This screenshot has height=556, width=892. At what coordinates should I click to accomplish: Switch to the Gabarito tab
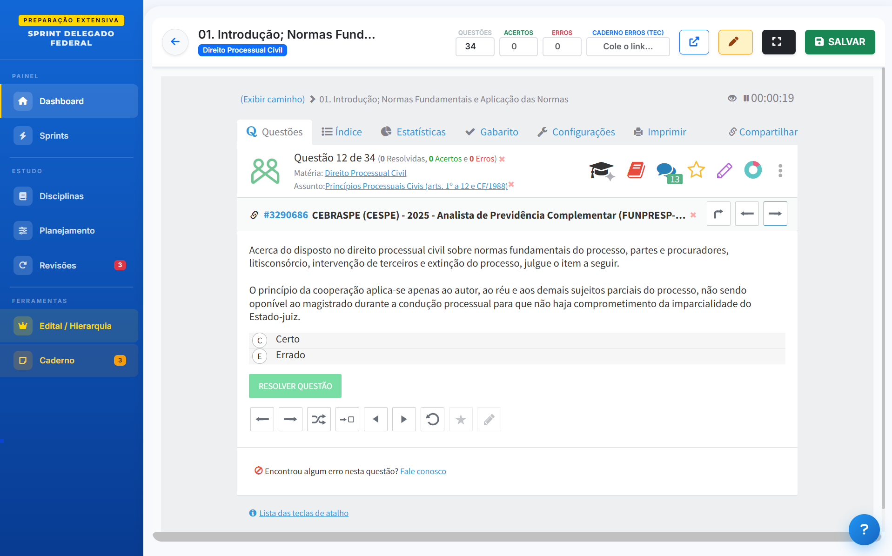[x=492, y=132]
